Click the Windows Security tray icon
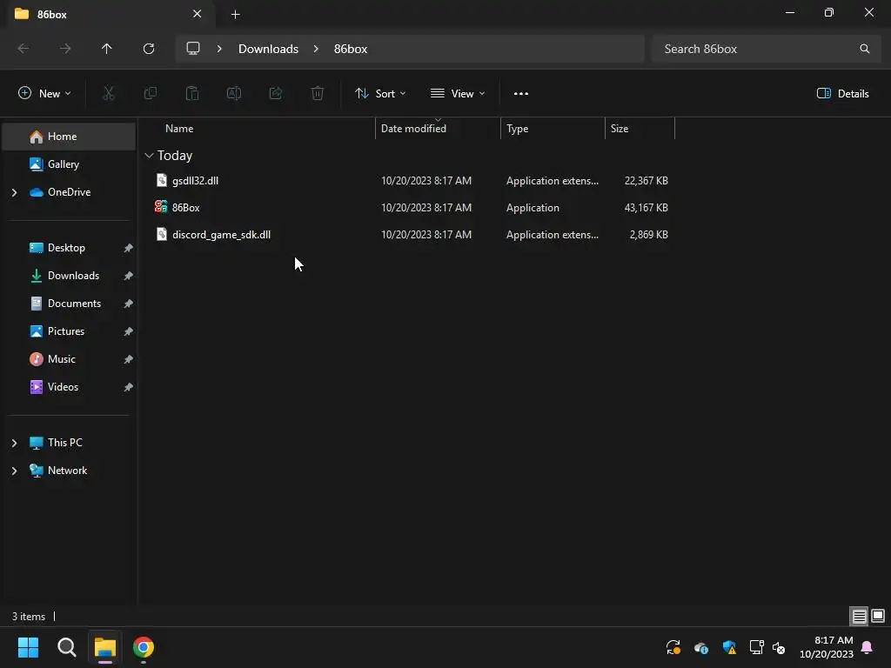The height and width of the screenshot is (668, 891). pyautogui.click(x=729, y=647)
